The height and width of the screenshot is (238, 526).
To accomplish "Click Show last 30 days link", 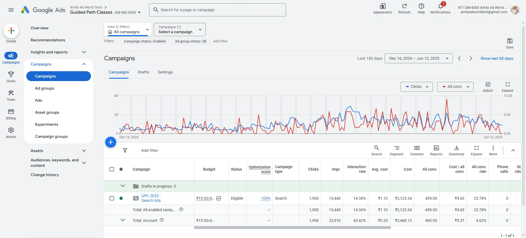I will tap(497, 58).
